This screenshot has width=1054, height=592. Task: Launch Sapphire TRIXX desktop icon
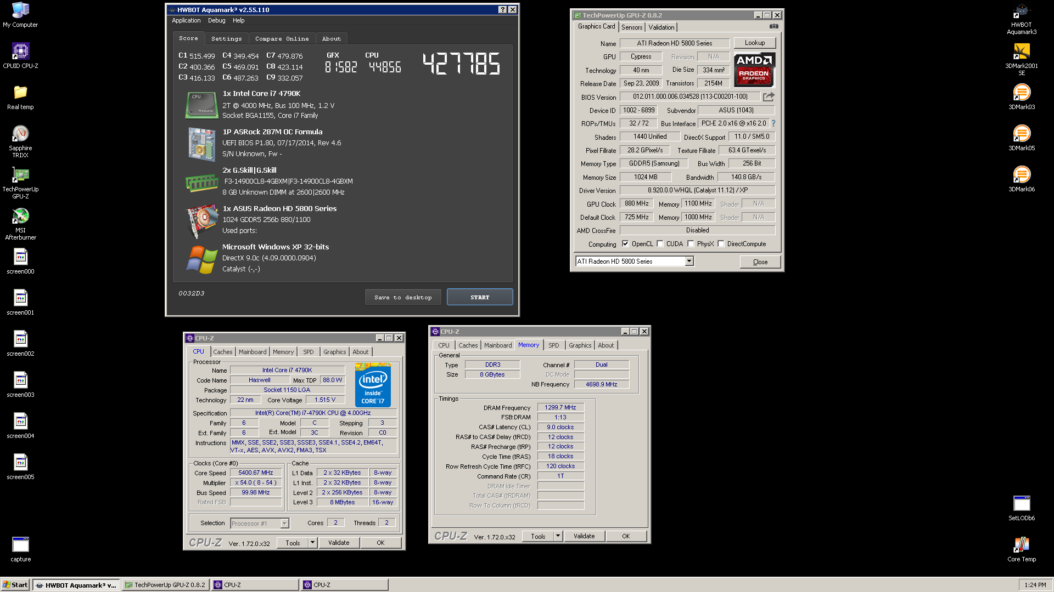[20, 141]
